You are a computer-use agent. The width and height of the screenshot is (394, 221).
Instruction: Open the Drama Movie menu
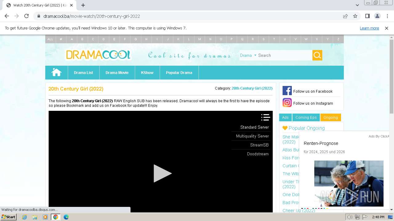[117, 72]
